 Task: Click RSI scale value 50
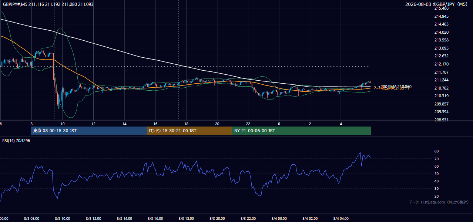437,174
